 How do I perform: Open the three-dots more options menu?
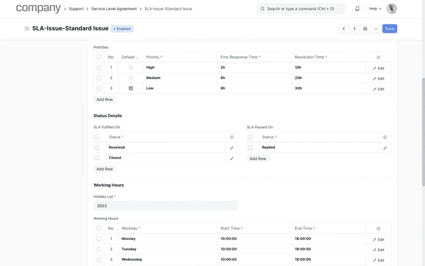click(376, 29)
